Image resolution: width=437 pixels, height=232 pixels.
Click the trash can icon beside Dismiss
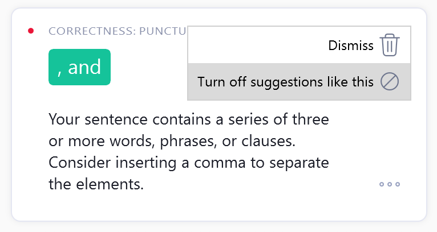[x=390, y=45]
